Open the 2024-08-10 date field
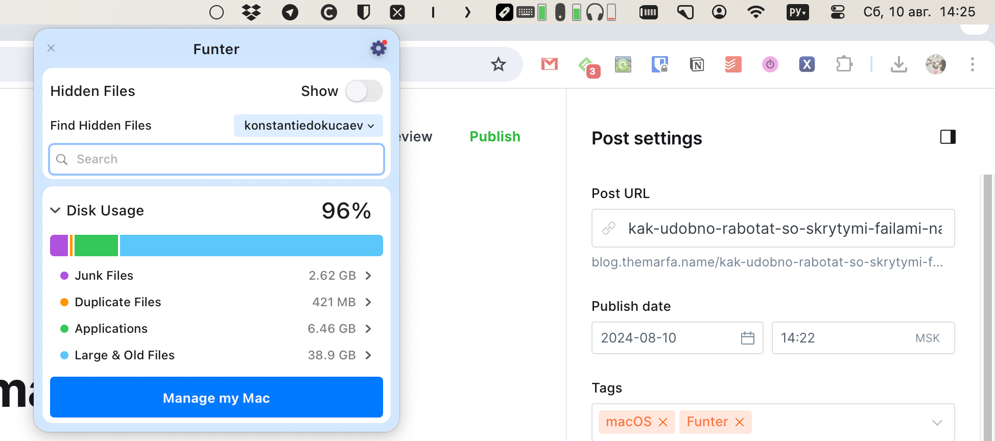Image resolution: width=995 pixels, height=441 pixels. (677, 338)
